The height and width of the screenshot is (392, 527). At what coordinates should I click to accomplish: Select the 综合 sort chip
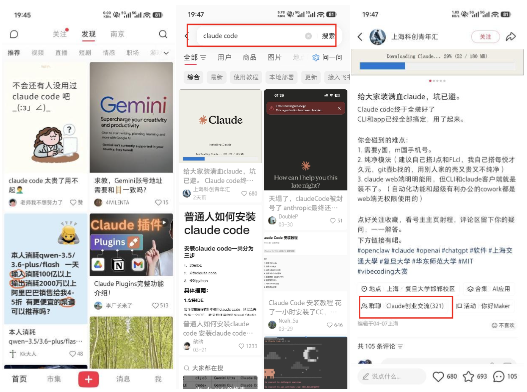193,77
